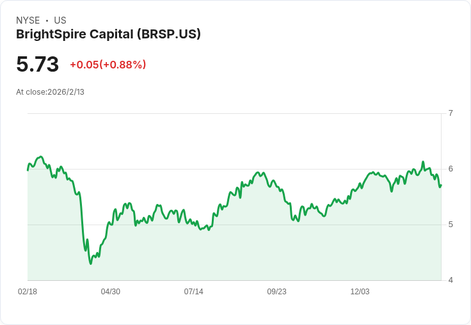This screenshot has height=325, width=471.
Task: Click the 5.73 current price
Action: coord(37,65)
